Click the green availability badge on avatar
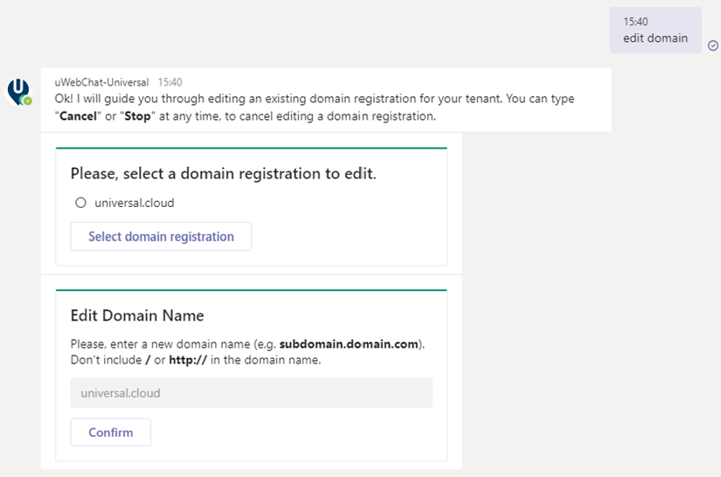 click(28, 101)
